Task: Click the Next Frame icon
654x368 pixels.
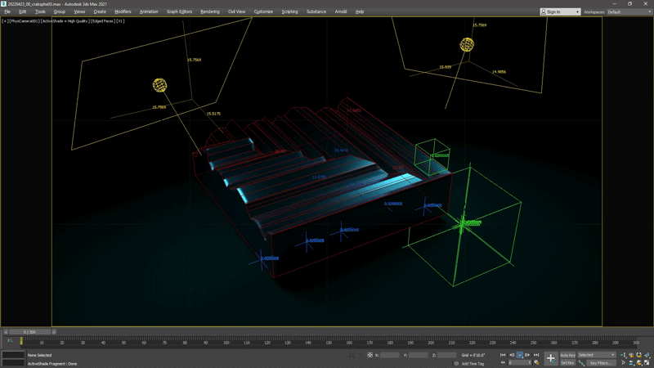Action: (x=528, y=355)
